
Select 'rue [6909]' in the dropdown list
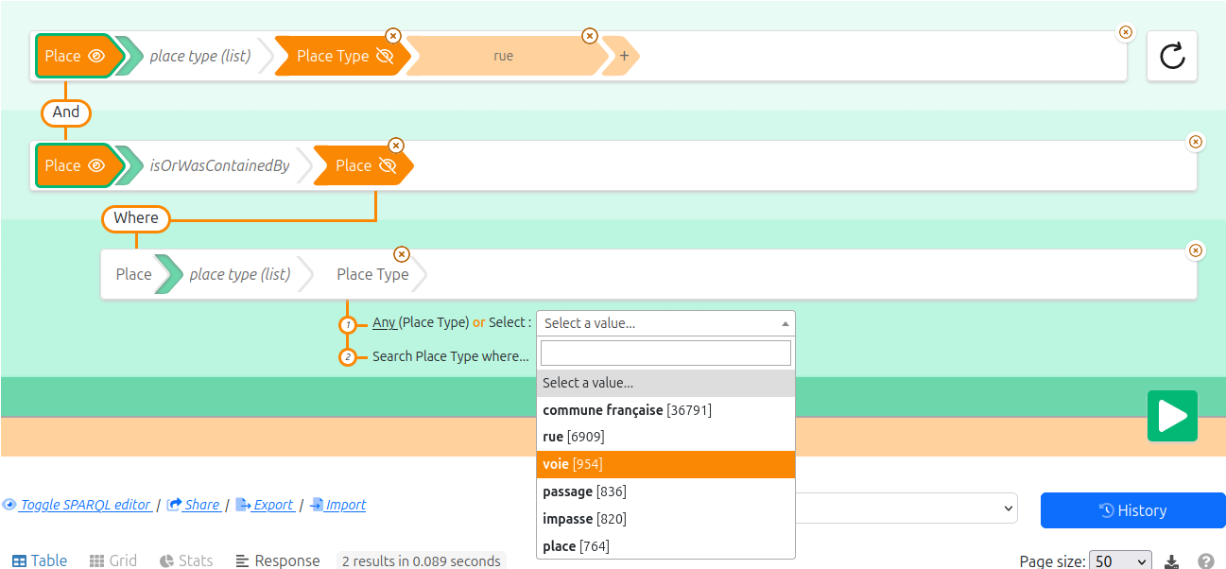point(665,437)
